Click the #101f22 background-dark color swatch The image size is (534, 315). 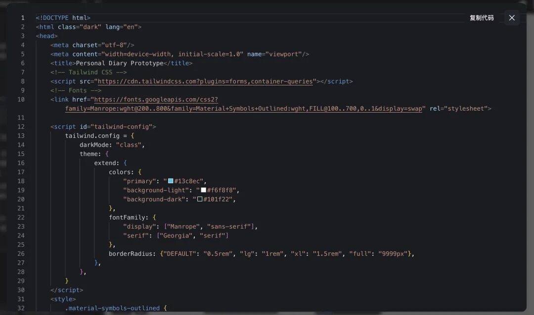click(x=200, y=199)
